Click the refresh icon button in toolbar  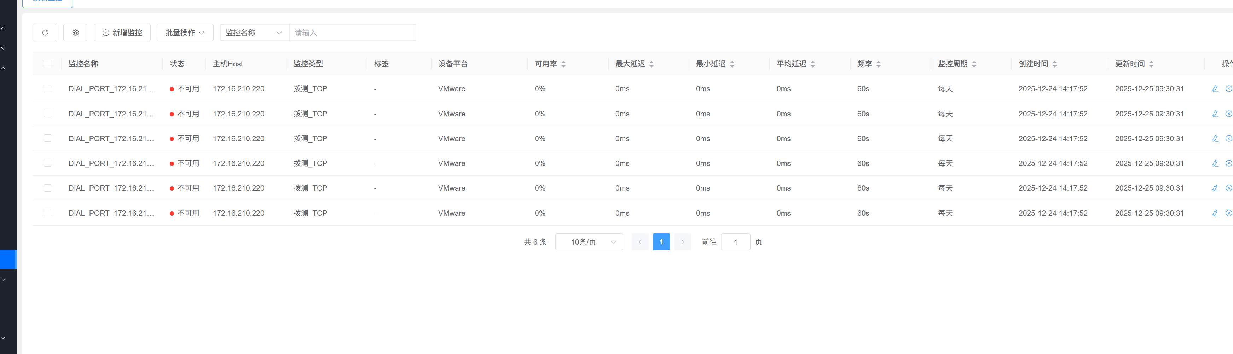(45, 33)
